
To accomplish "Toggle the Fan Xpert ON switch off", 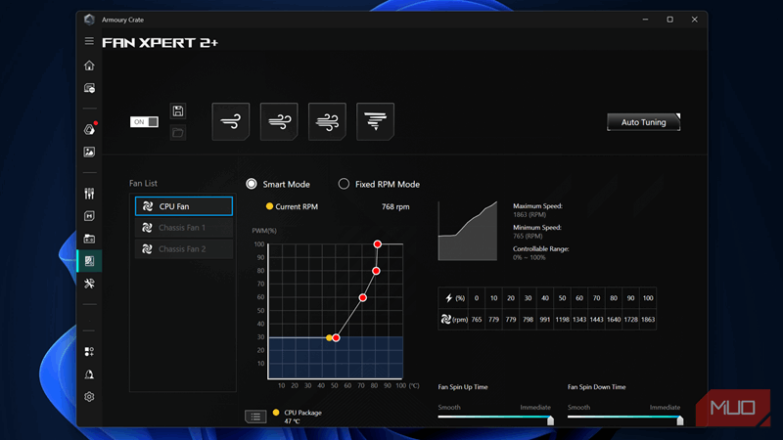I will pyautogui.click(x=144, y=122).
